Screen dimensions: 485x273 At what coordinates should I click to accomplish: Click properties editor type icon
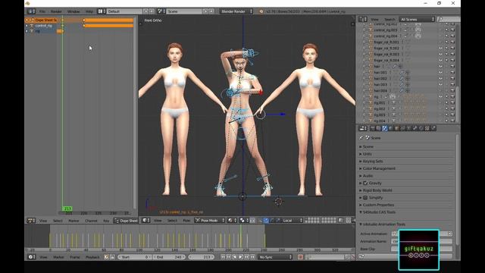tap(363, 128)
